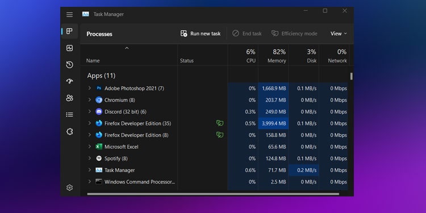Expand the Task Manager process row
Screen dimensions: 426x213
90,170
